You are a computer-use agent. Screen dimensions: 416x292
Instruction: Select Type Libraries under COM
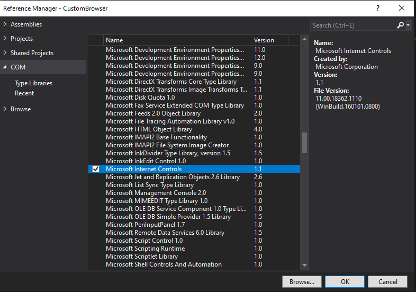click(33, 83)
